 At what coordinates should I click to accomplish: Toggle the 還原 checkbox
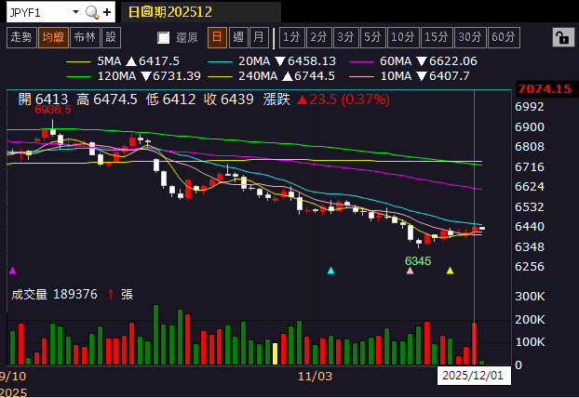164,38
